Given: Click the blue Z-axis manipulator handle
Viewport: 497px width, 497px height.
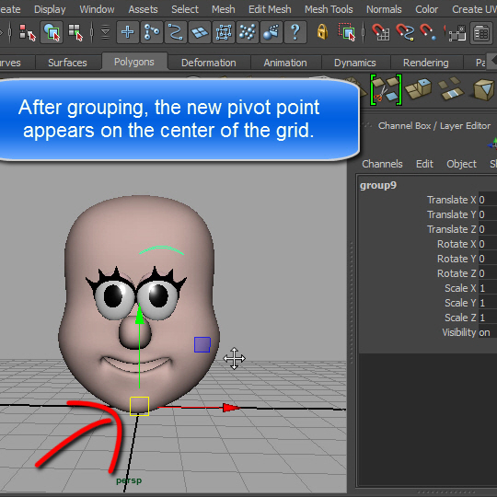Looking at the screenshot, I should coord(202,344).
